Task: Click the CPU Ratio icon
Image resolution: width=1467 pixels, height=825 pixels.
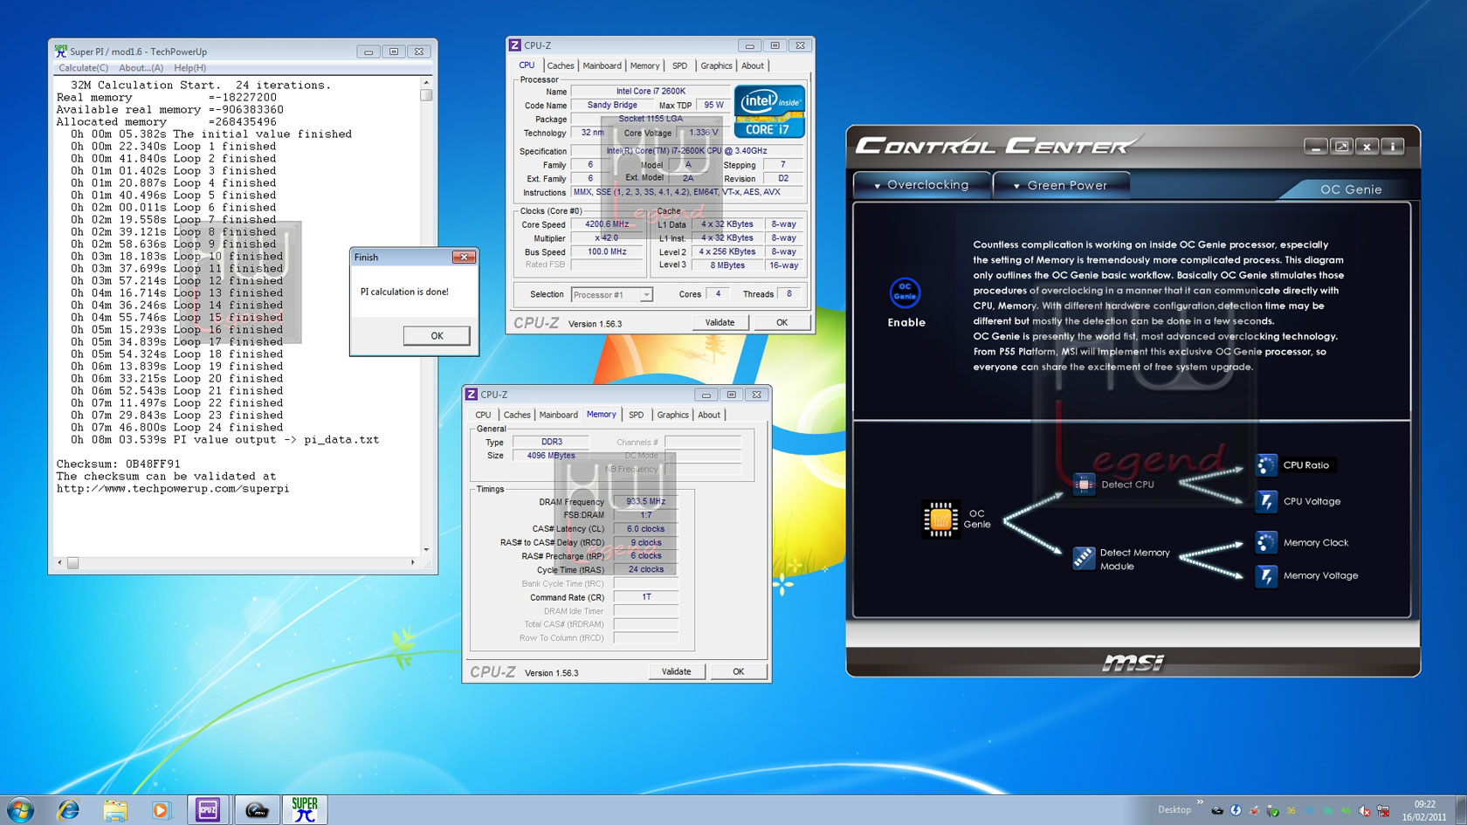Action: tap(1266, 464)
